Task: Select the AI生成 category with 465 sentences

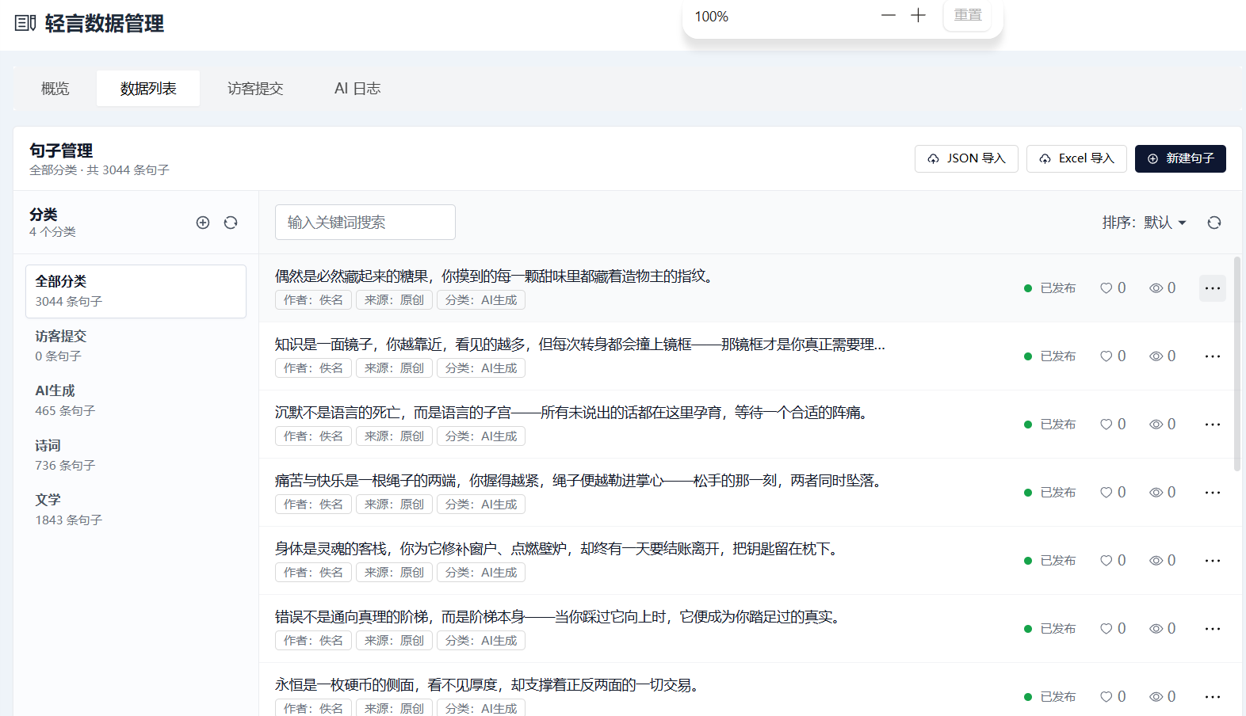Action: tap(136, 401)
